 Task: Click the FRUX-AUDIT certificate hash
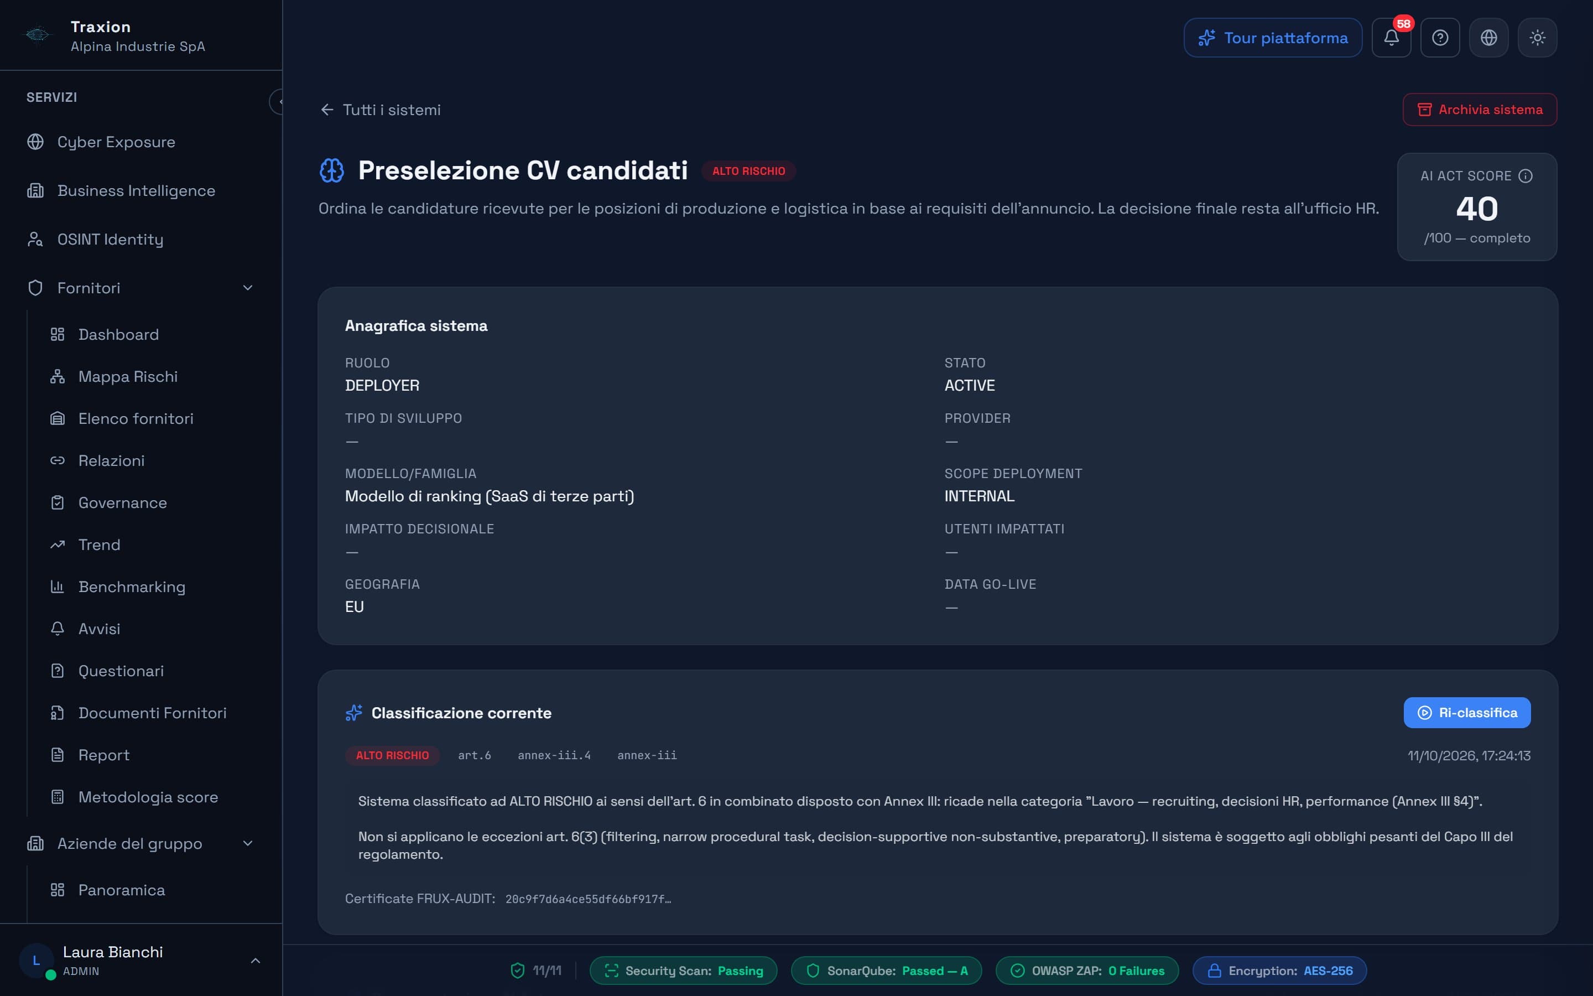pos(588,899)
